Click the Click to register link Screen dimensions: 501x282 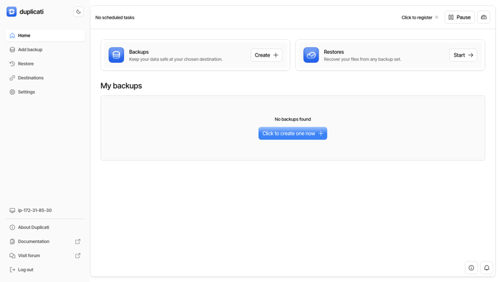[417, 17]
